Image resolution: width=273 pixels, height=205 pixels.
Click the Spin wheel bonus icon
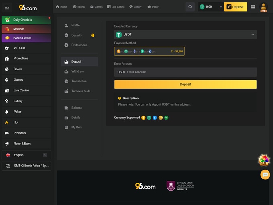point(264,161)
